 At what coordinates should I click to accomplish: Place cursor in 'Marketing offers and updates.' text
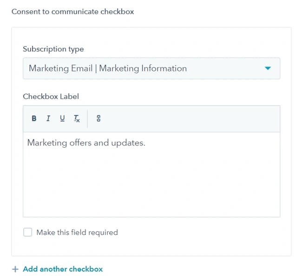[x=86, y=143]
